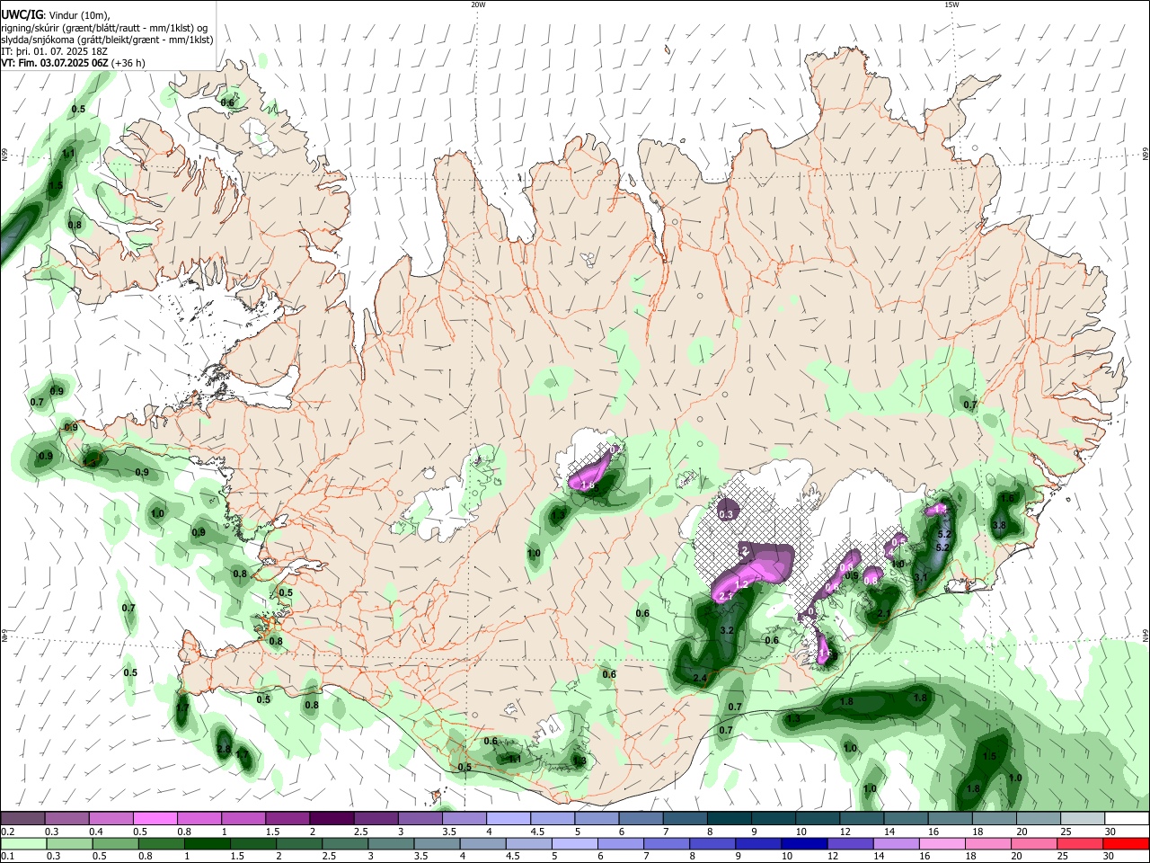Click the '64N' latitude label on right edge
Screen dimensions: 1150x863
click(1146, 635)
